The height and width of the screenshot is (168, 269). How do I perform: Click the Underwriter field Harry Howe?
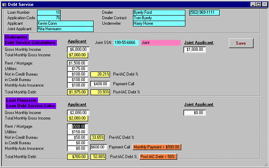point(159,23)
